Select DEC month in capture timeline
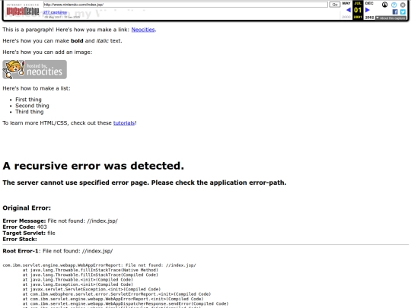 (369, 3)
